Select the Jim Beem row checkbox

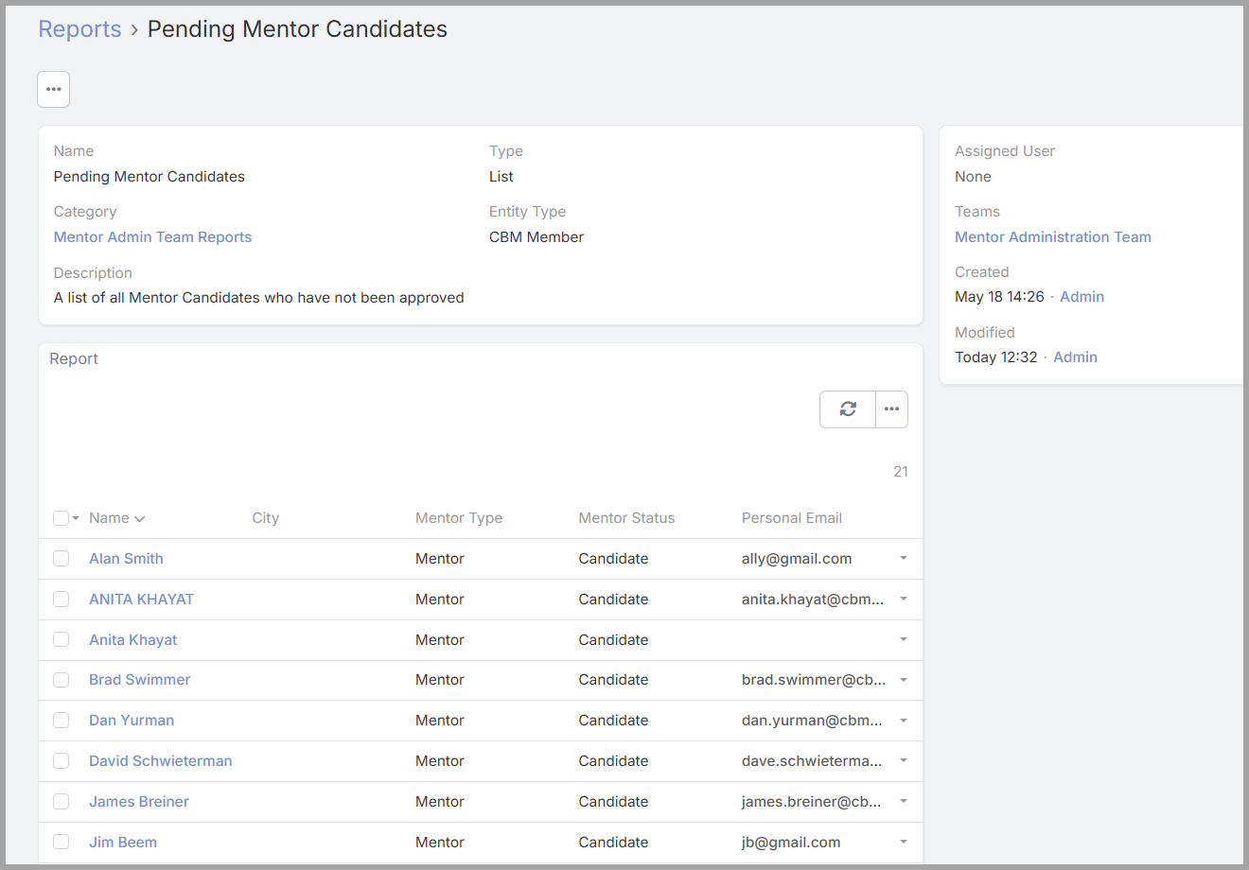(x=62, y=843)
